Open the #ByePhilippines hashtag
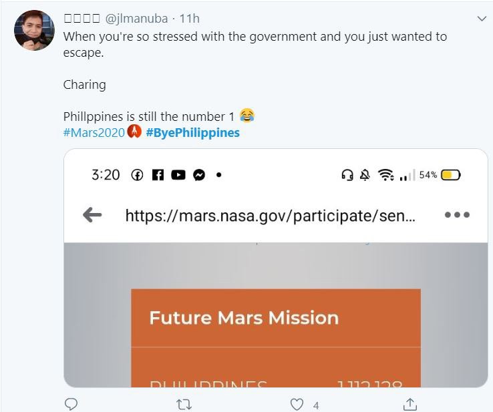The image size is (493, 412). (x=192, y=132)
